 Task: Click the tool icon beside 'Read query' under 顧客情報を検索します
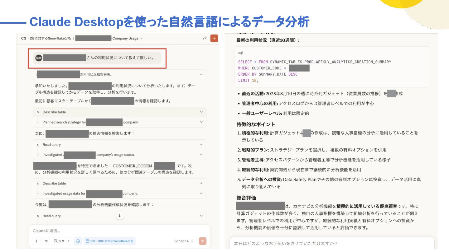click(38, 145)
